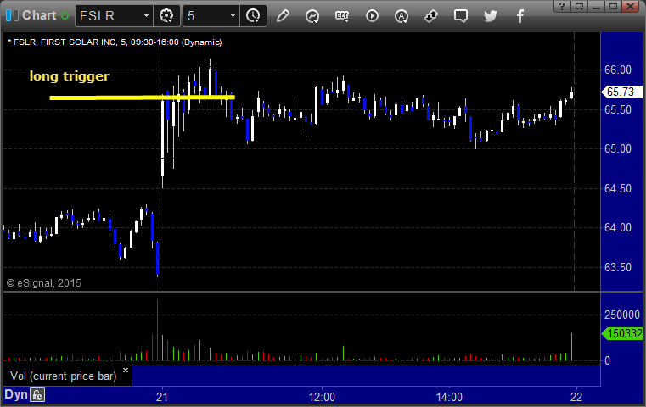646x407 pixels.
Task: Click the 65.00 price axis label
Action: click(618, 148)
